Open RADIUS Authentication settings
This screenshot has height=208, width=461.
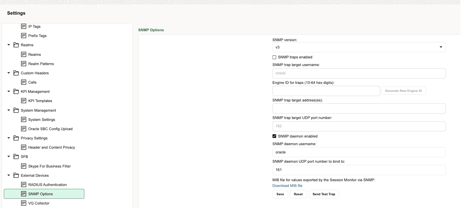[47, 184]
